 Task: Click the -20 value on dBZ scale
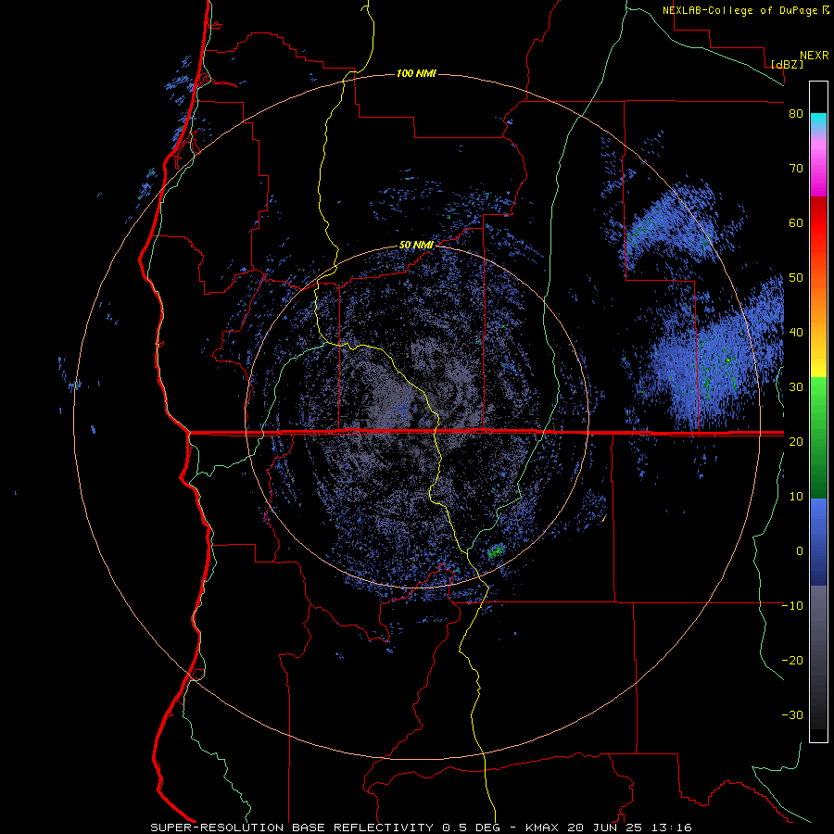pyautogui.click(x=792, y=661)
